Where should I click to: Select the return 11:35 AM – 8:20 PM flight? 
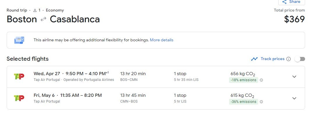pos(156,99)
